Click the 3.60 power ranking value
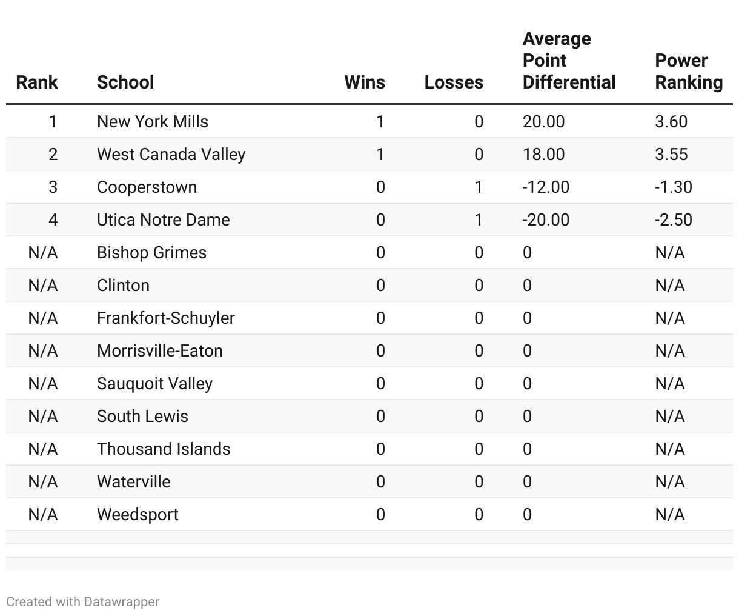This screenshot has height=616, width=739. [671, 121]
